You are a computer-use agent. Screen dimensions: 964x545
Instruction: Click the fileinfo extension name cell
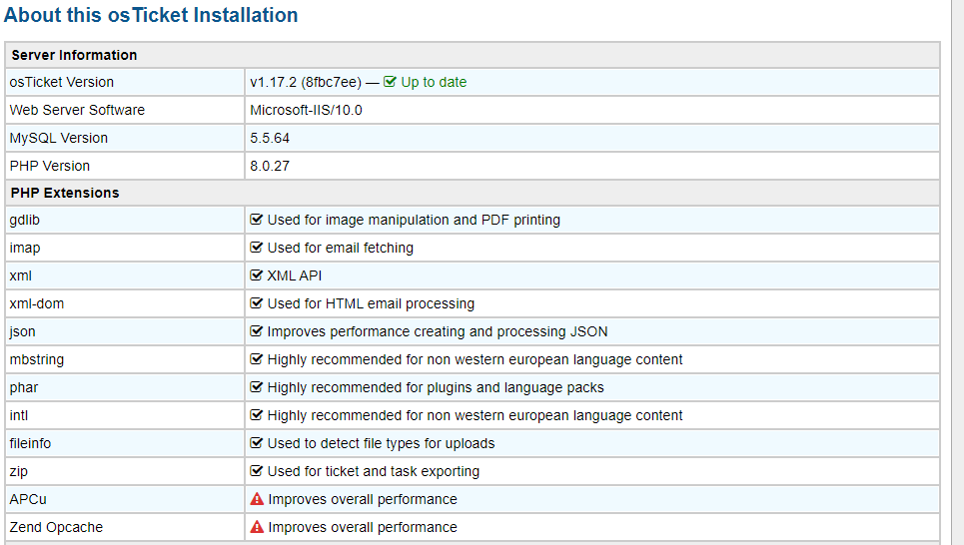[x=32, y=443]
